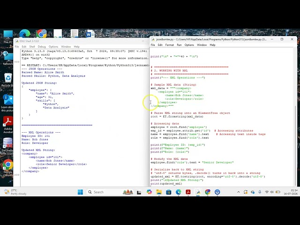
Task: Click 'Role: Developer' output line in shell
Action: coord(35,143)
